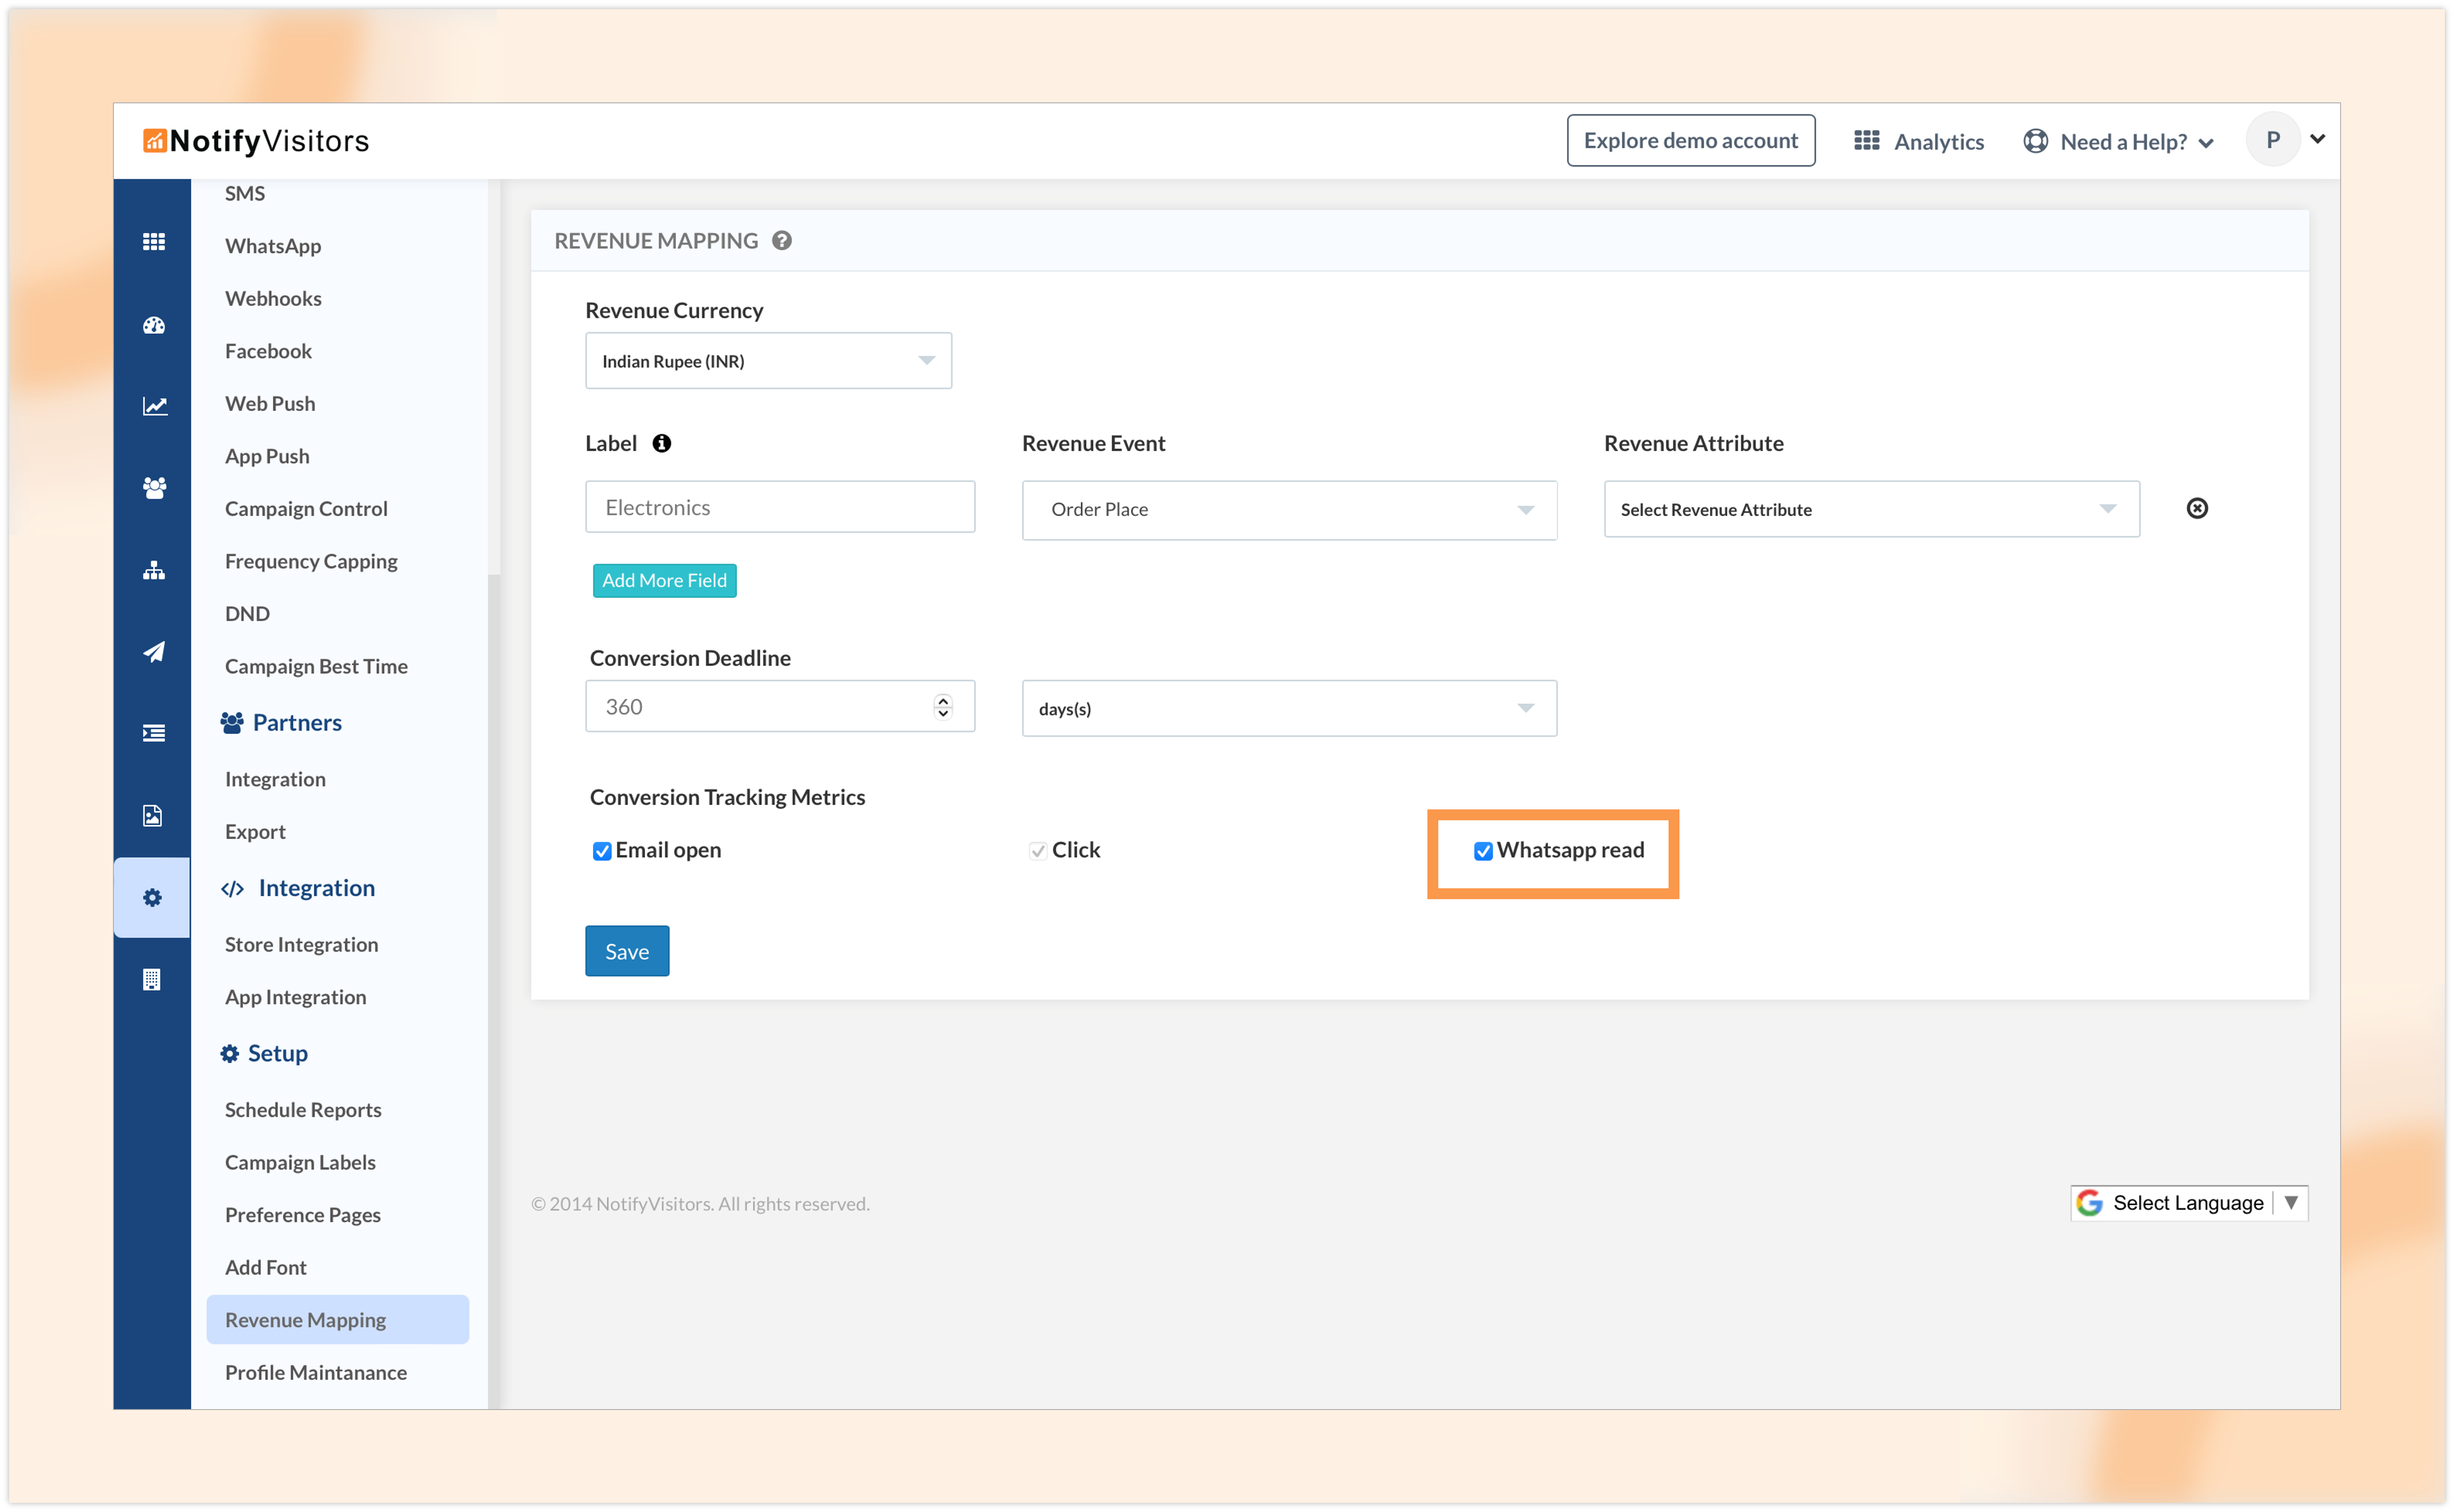Select Store Integration menu item

coord(301,944)
